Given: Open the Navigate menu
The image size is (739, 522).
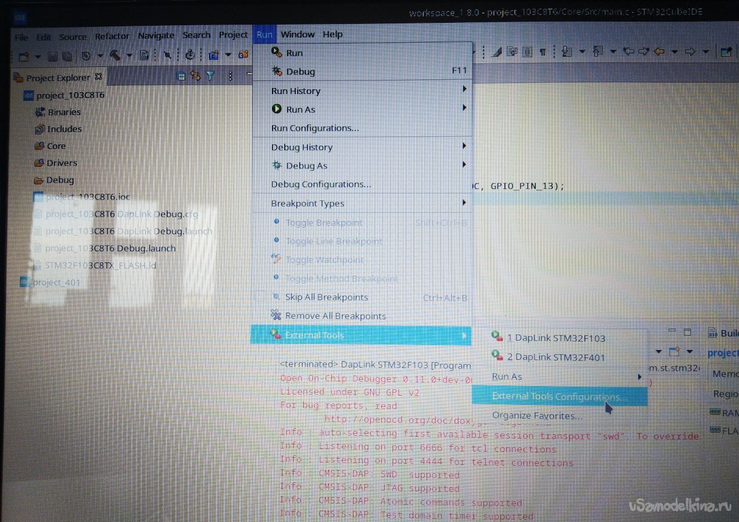Looking at the screenshot, I should pyautogui.click(x=157, y=35).
